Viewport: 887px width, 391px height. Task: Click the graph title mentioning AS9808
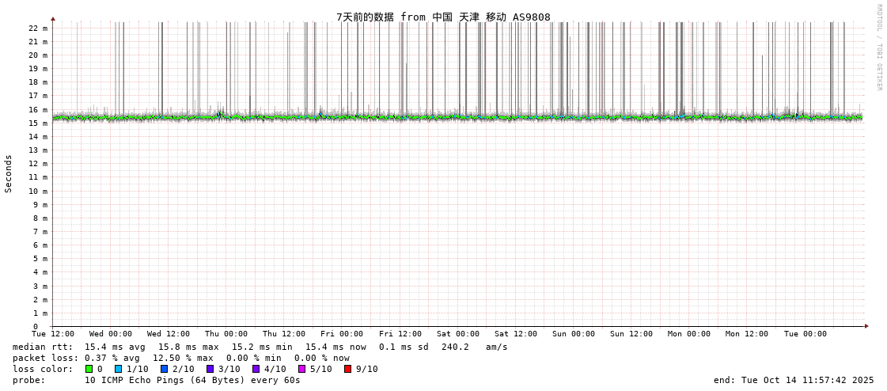click(x=443, y=17)
